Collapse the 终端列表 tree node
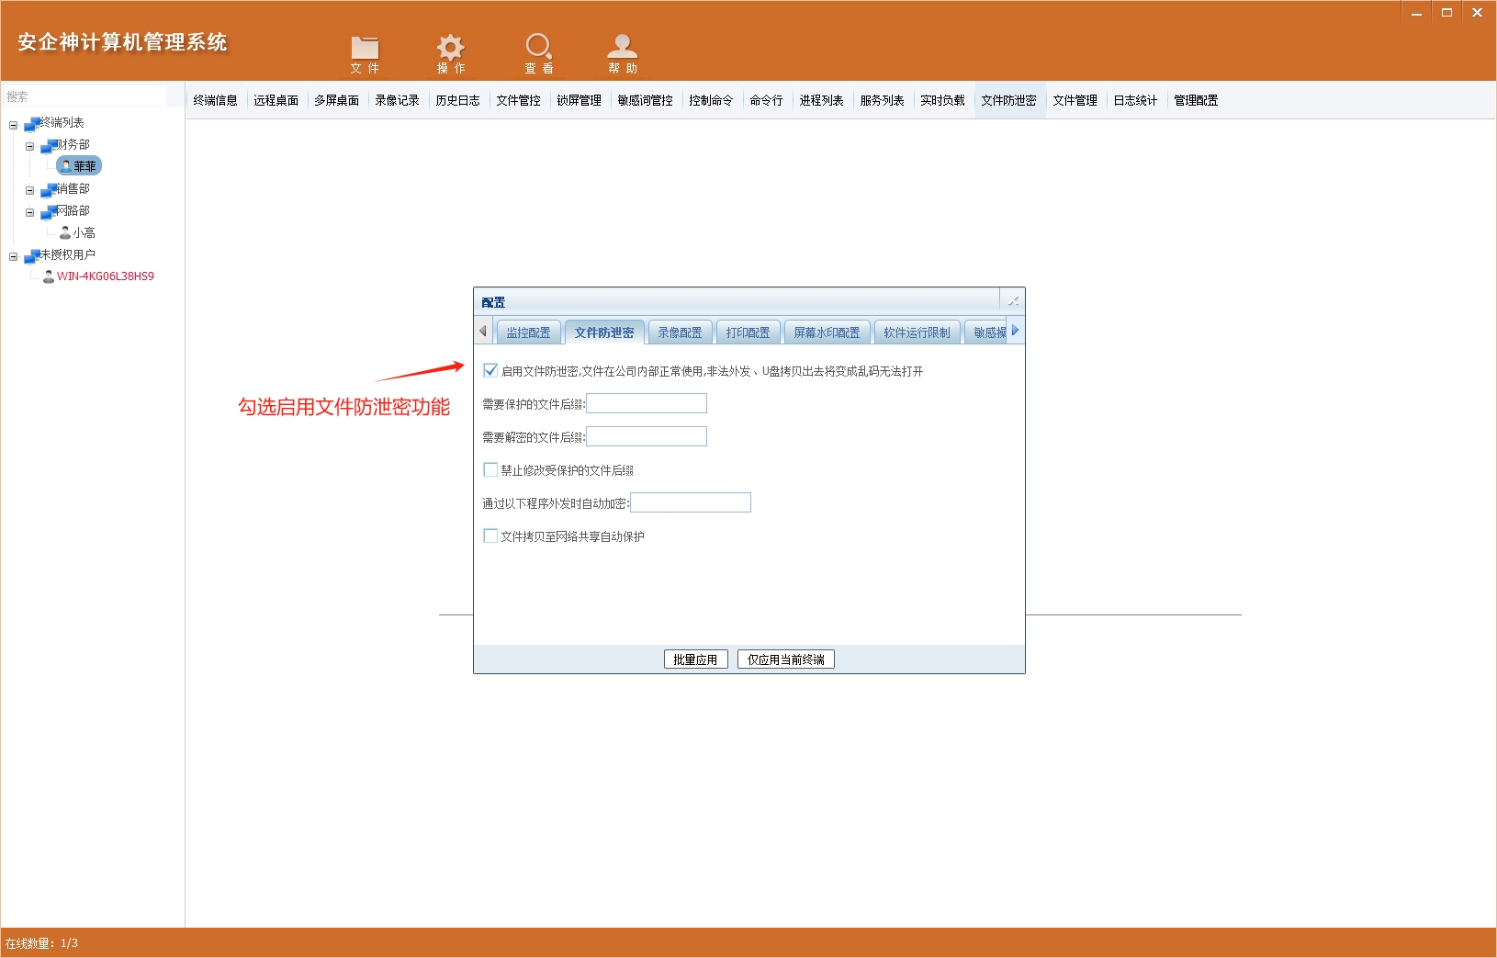This screenshot has width=1497, height=958. pyautogui.click(x=13, y=125)
